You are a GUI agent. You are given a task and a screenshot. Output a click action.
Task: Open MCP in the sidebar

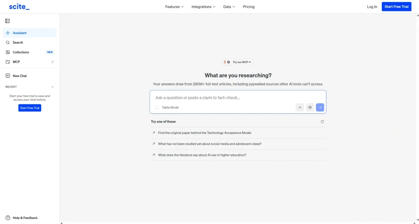[x=29, y=62]
